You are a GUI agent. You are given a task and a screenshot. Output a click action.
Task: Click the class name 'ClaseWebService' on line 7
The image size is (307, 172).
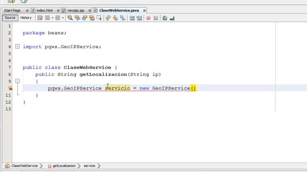pos(87,67)
